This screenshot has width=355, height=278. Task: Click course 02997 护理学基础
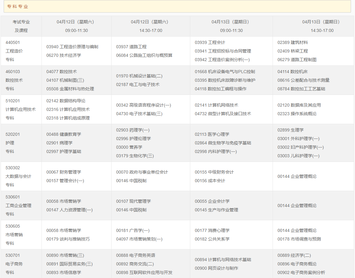pos(64,151)
